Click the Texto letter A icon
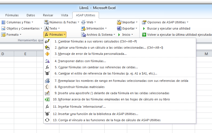212x133 pixels. click(x=46, y=28)
